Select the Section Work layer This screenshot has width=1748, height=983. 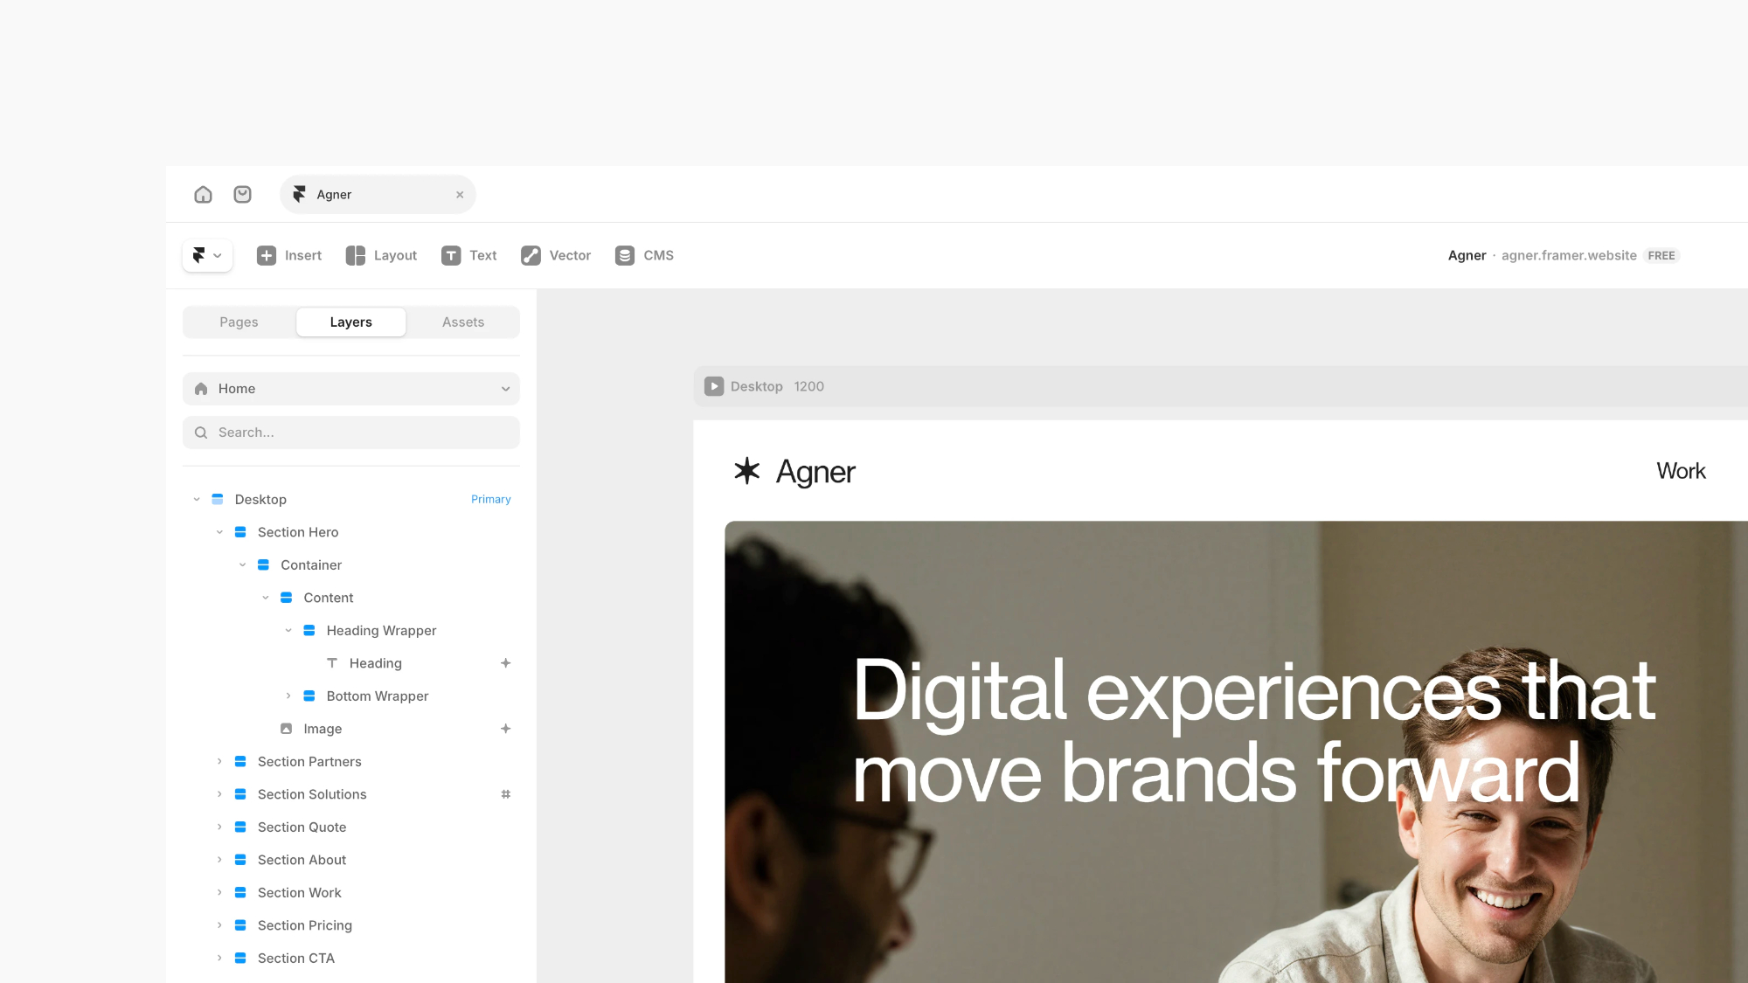point(351,893)
